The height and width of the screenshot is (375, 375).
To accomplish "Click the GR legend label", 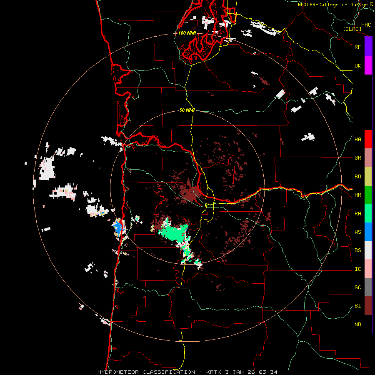I will pos(357,158).
